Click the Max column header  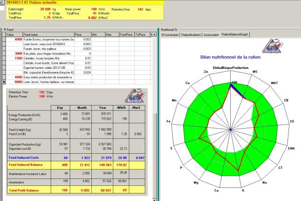[112, 35]
